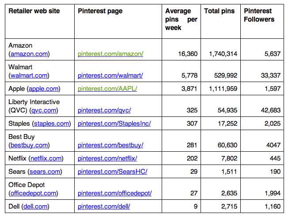Viewport: 288px width, 217px height.
Task: Open the pinterest.com/qvc/ link
Action: (104, 110)
